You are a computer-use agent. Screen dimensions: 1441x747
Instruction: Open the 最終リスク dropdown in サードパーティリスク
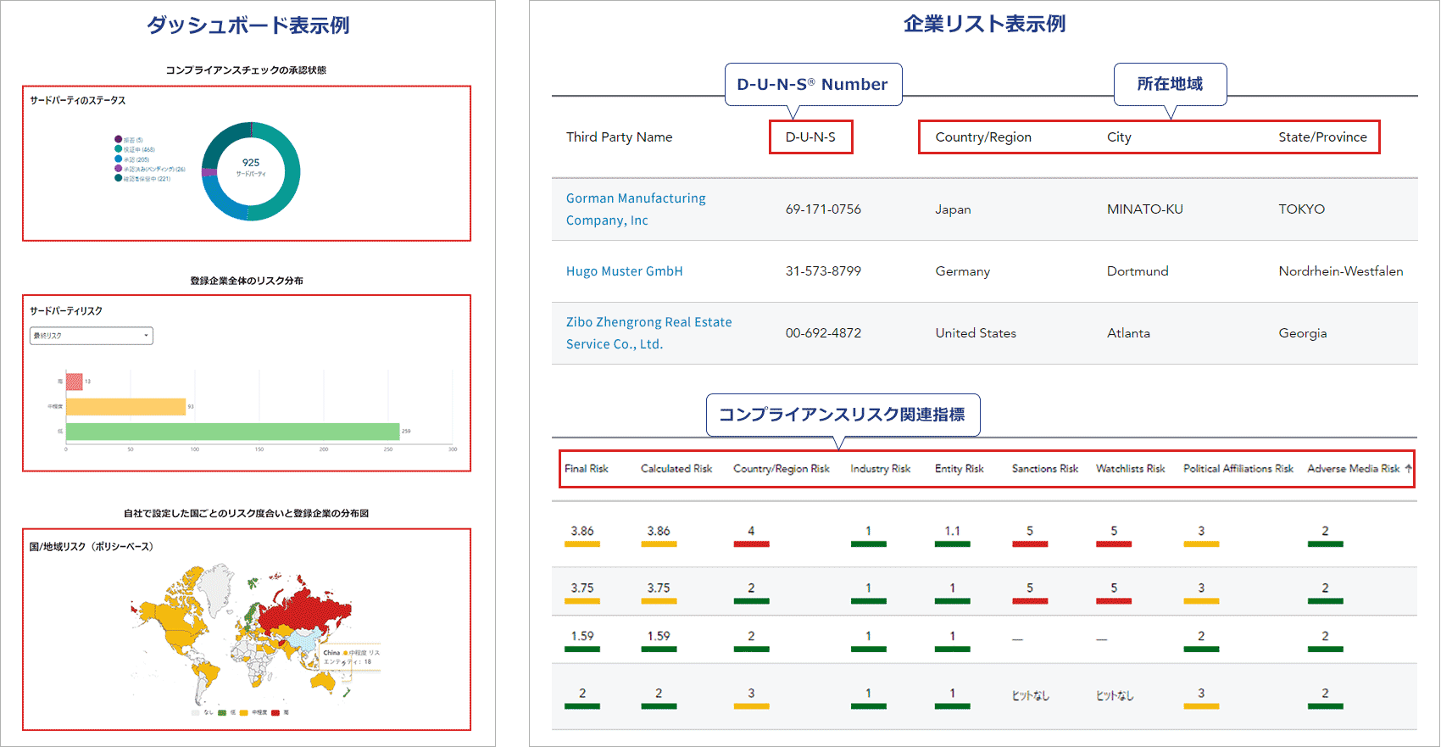pyautogui.click(x=92, y=336)
